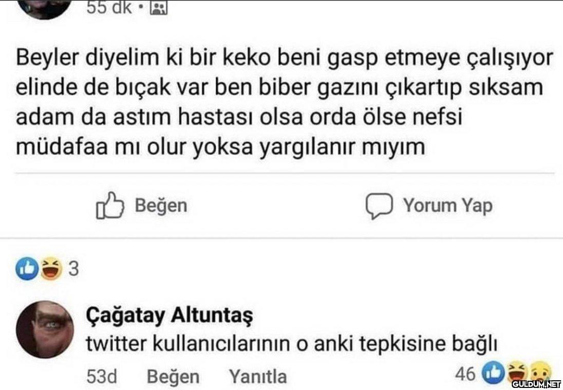Click the speech bubble icon beside Yorum Yap
563x390 pixels.
coord(378,207)
